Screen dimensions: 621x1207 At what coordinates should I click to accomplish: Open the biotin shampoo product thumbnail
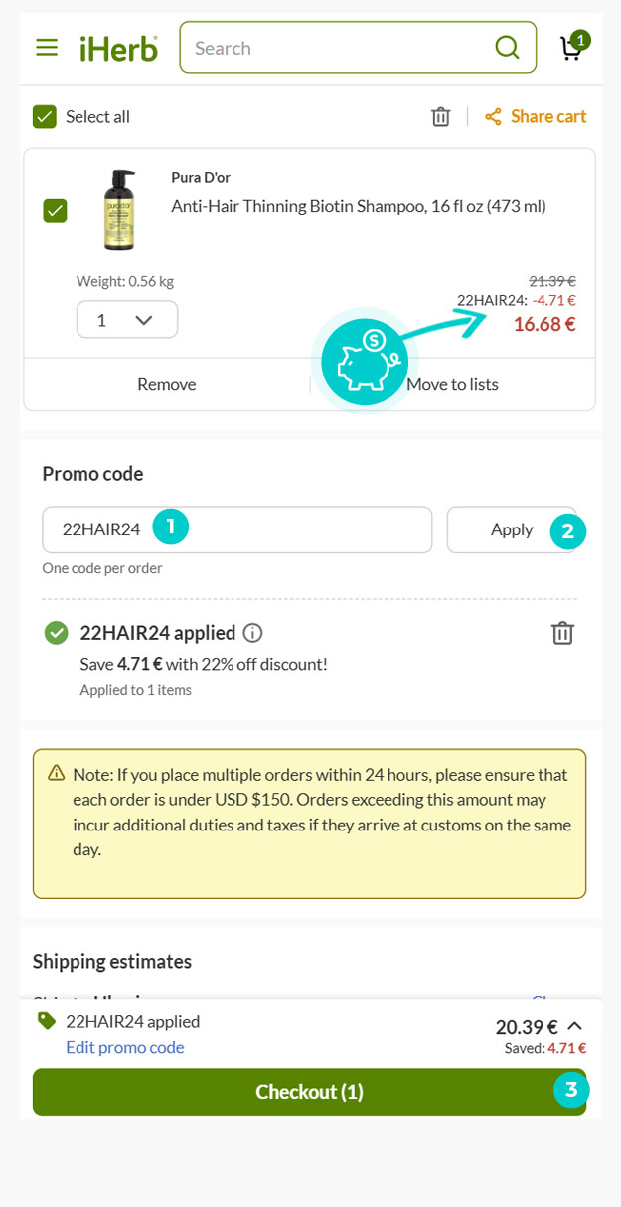coord(119,211)
